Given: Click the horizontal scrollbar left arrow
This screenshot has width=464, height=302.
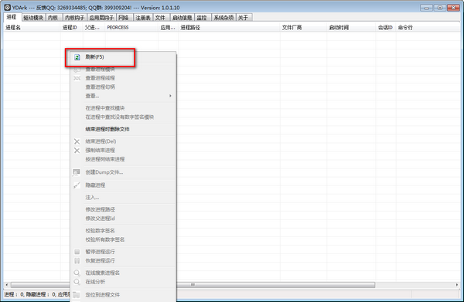Looking at the screenshot, I should point(7,285).
